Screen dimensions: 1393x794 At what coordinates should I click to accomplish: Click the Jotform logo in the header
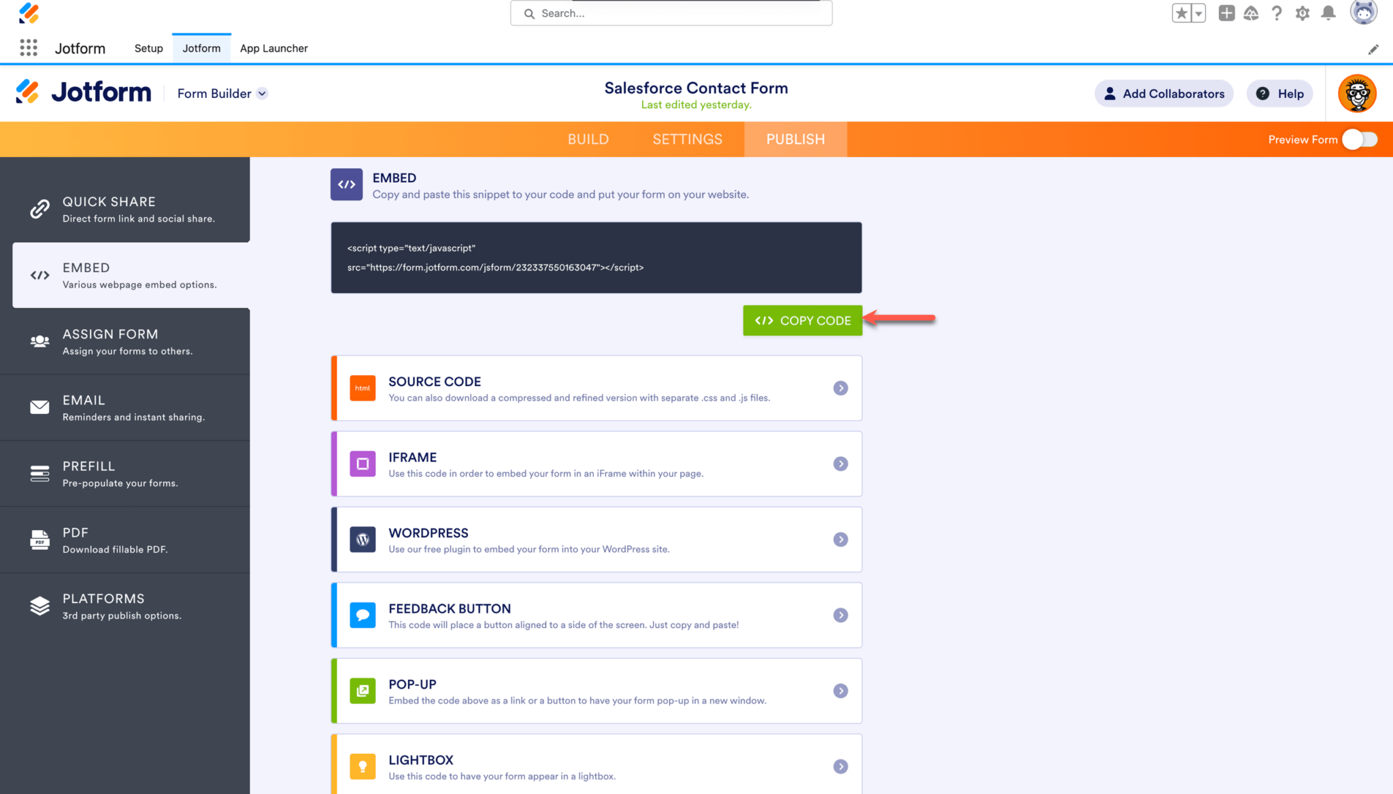82,91
